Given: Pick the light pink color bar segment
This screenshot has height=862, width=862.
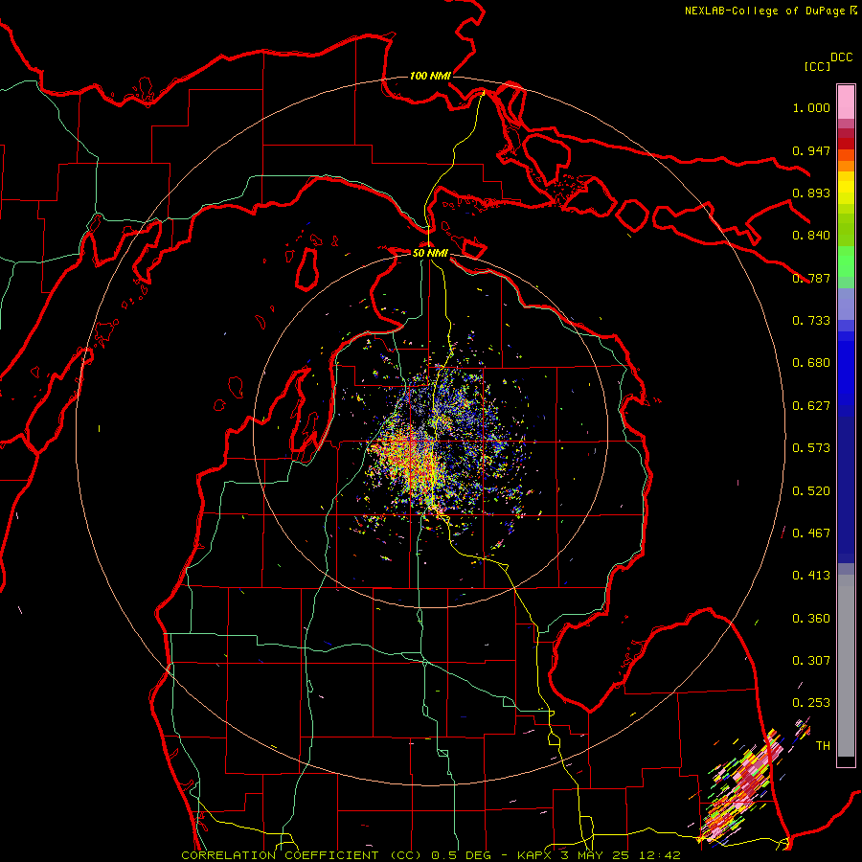Looking at the screenshot, I should point(846,102).
